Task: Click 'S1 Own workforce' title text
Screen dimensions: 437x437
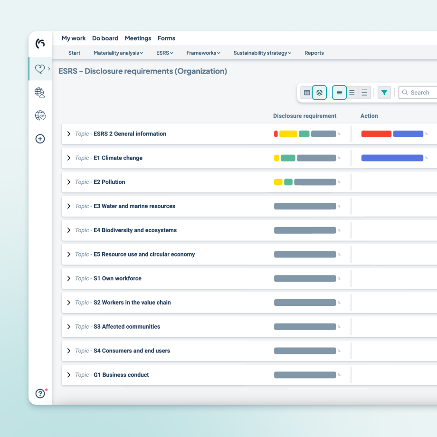Action: point(117,278)
